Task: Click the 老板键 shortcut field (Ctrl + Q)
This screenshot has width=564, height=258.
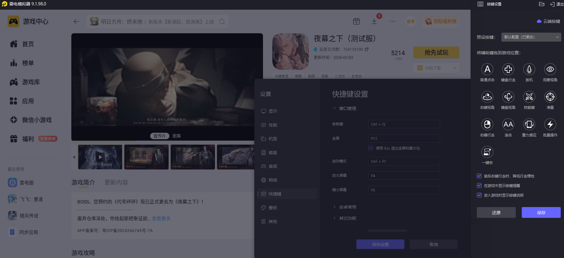Action: coord(404,124)
